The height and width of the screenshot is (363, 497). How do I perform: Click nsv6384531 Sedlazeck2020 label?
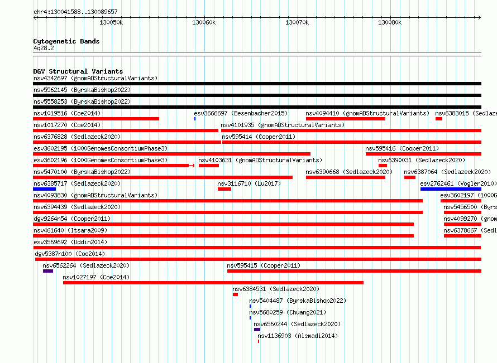coord(276,289)
